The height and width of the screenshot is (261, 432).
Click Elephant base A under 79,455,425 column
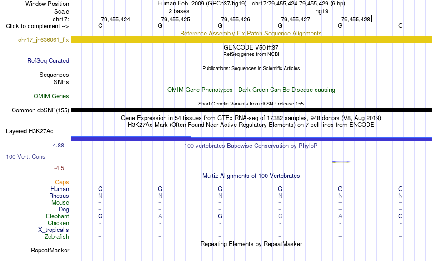point(160,216)
